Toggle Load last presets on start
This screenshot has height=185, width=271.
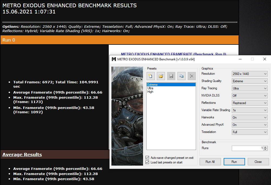click(x=147, y=162)
